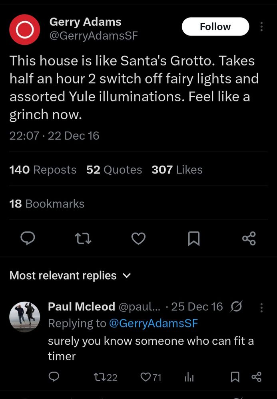Image resolution: width=277 pixels, height=399 pixels.
Task: Share the main tweet
Action: click(249, 239)
